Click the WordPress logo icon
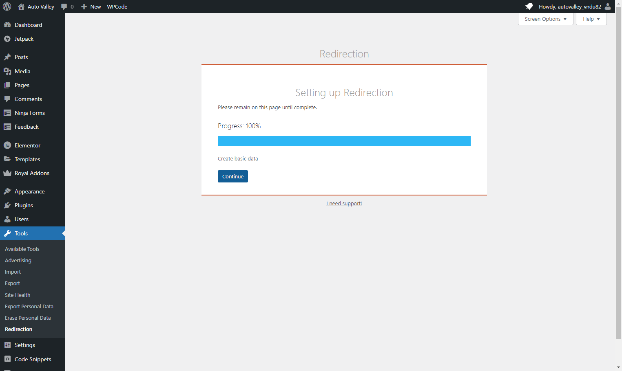 (7, 7)
